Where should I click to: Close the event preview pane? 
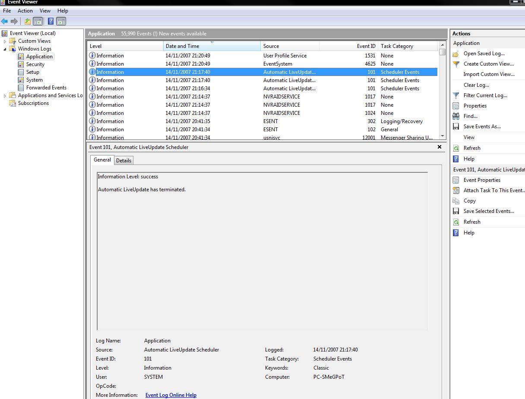440,147
